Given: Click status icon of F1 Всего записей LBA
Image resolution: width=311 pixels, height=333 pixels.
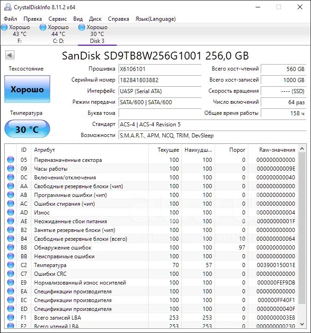Looking at the screenshot, I should [11, 317].
